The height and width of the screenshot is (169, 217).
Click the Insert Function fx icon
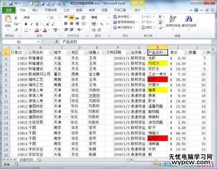[x=57, y=42]
